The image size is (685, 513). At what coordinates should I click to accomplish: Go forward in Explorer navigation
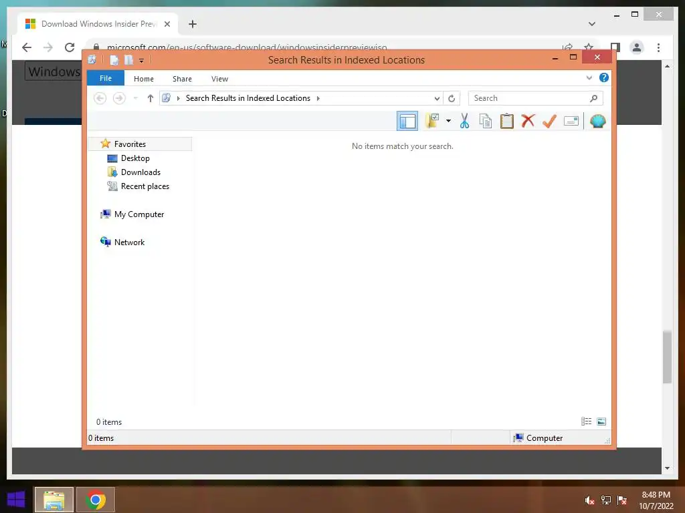click(x=119, y=98)
